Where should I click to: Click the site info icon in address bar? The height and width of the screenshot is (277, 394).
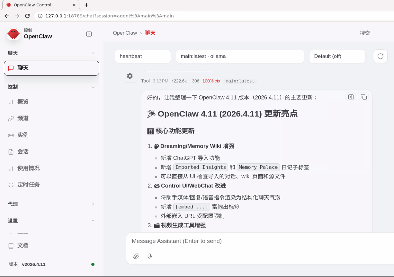(x=40, y=16)
